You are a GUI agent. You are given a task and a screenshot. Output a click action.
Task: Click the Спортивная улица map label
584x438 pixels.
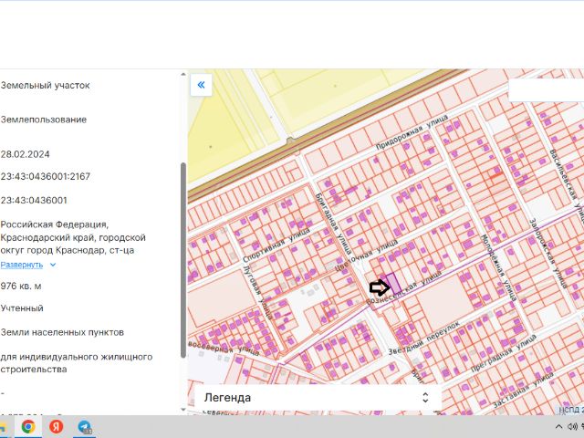pos(276,245)
